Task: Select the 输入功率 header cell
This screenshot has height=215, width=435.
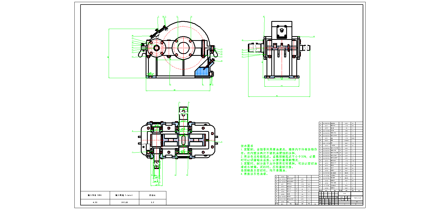Action: [95, 195]
